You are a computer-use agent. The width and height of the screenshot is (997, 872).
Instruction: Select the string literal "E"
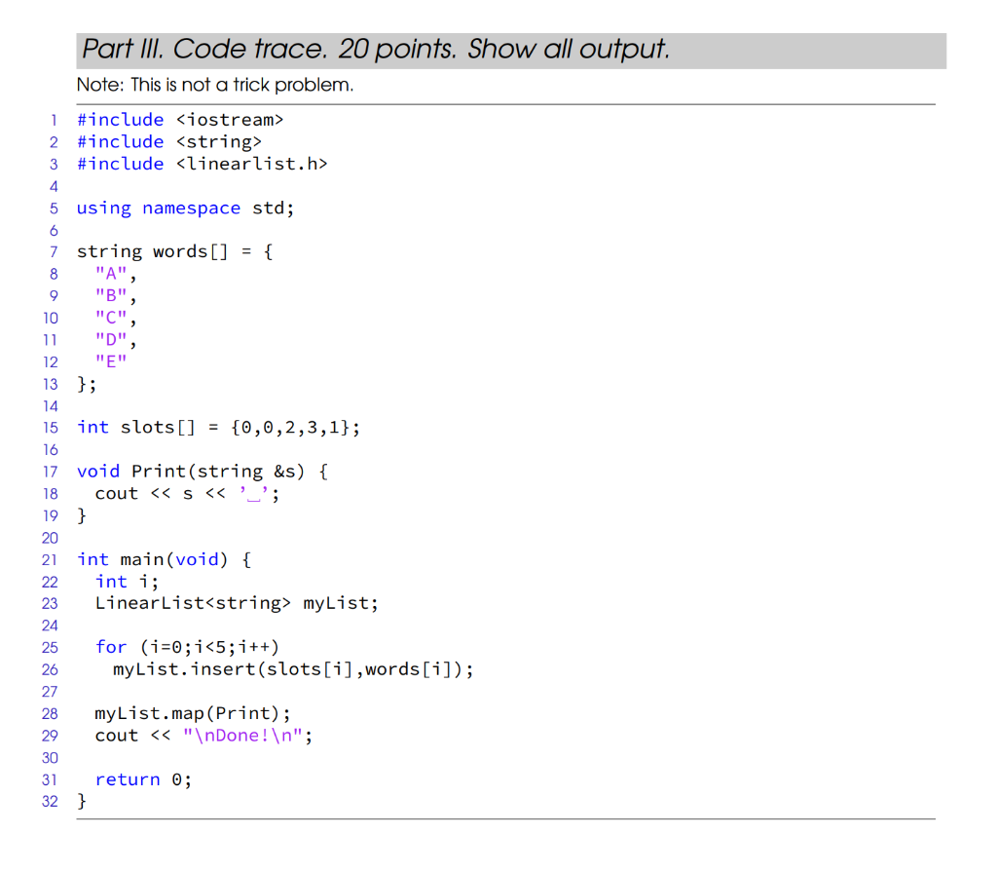click(107, 361)
